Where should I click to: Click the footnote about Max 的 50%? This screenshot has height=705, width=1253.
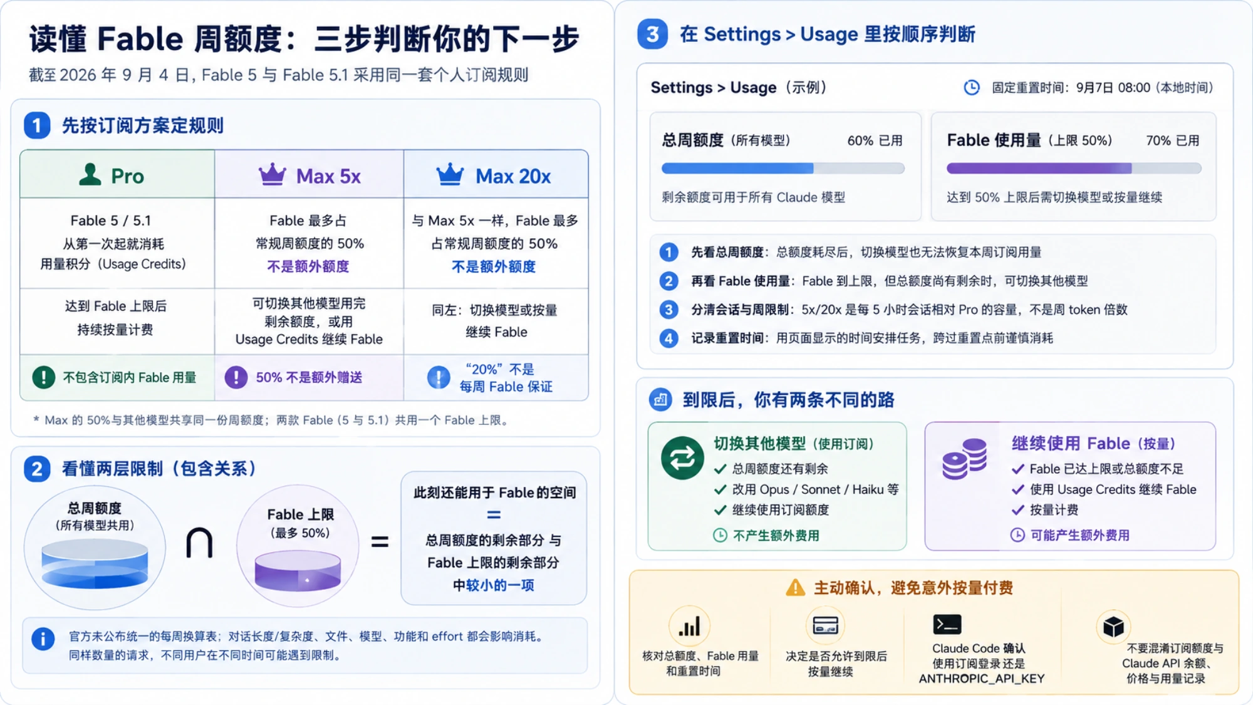click(271, 420)
